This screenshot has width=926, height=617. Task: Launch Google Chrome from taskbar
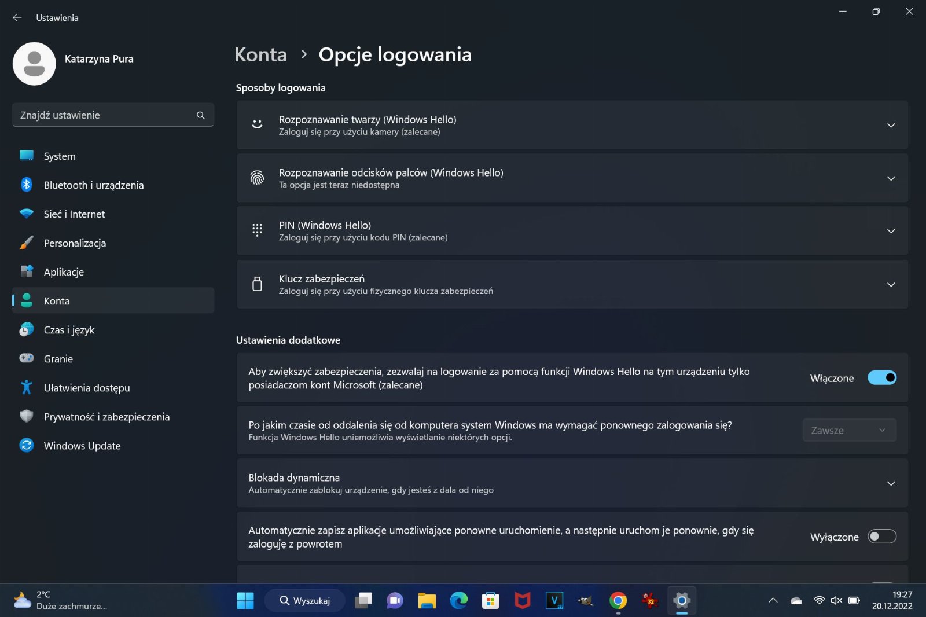pos(618,601)
